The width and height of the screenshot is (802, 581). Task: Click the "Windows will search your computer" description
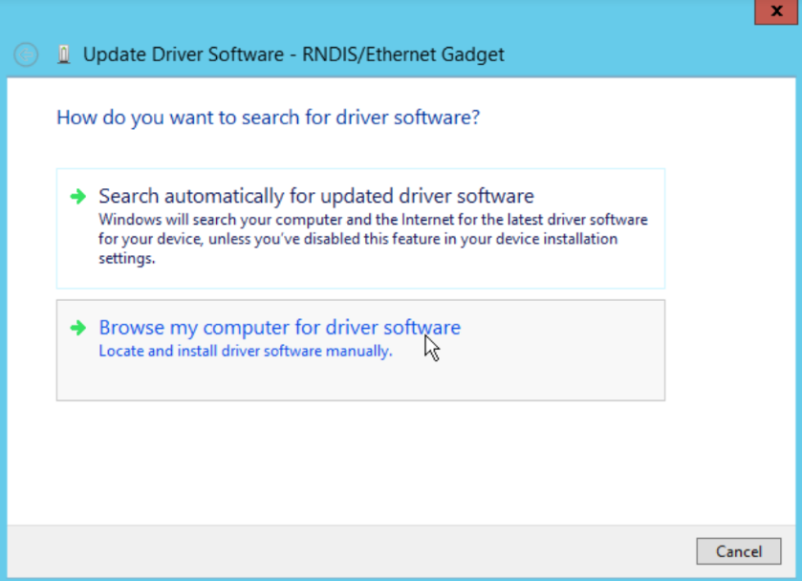coord(373,220)
